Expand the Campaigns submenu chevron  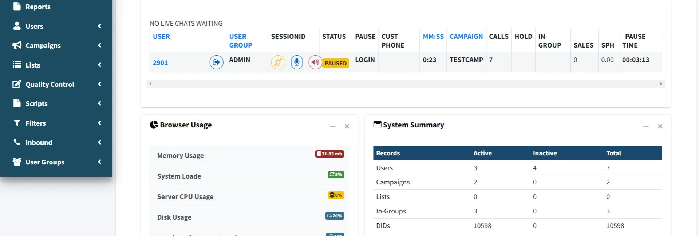tap(99, 45)
